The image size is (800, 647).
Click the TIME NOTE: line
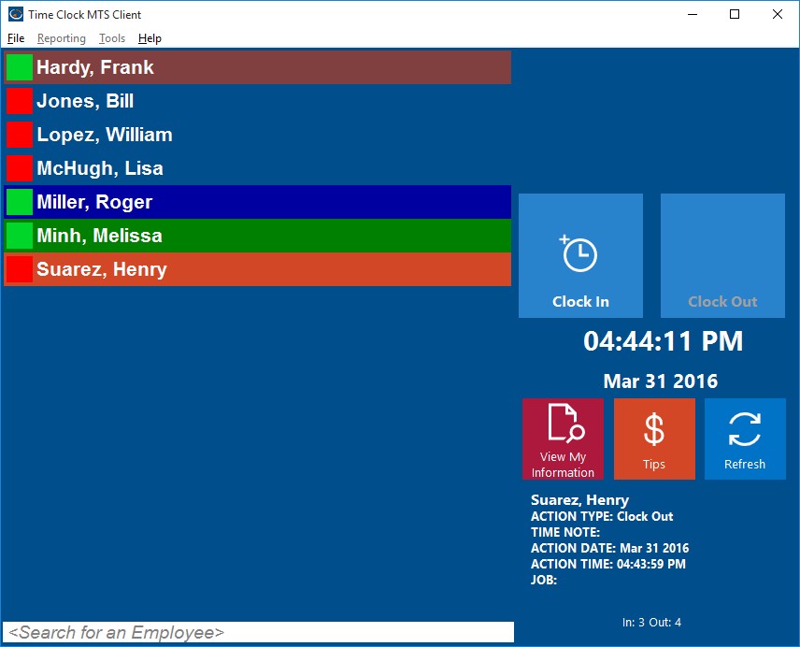click(565, 532)
